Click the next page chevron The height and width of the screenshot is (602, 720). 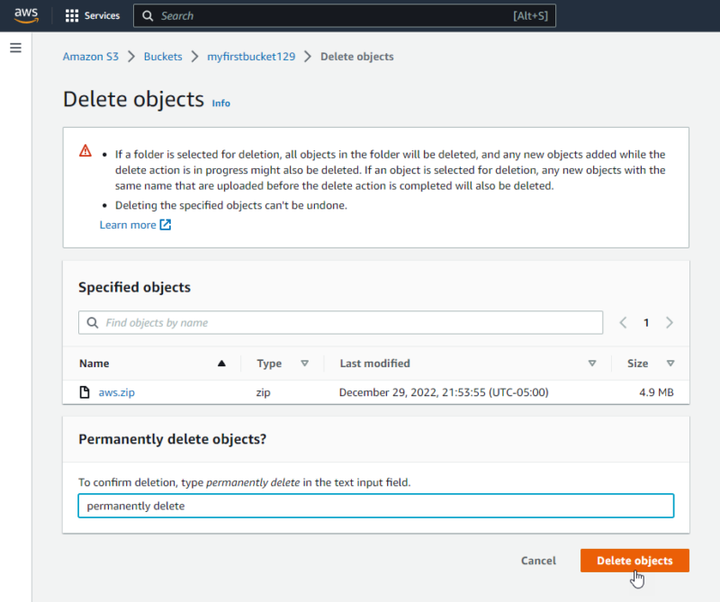point(670,322)
